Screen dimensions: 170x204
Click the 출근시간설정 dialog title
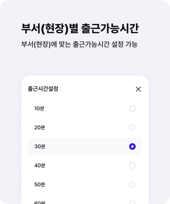(x=43, y=89)
